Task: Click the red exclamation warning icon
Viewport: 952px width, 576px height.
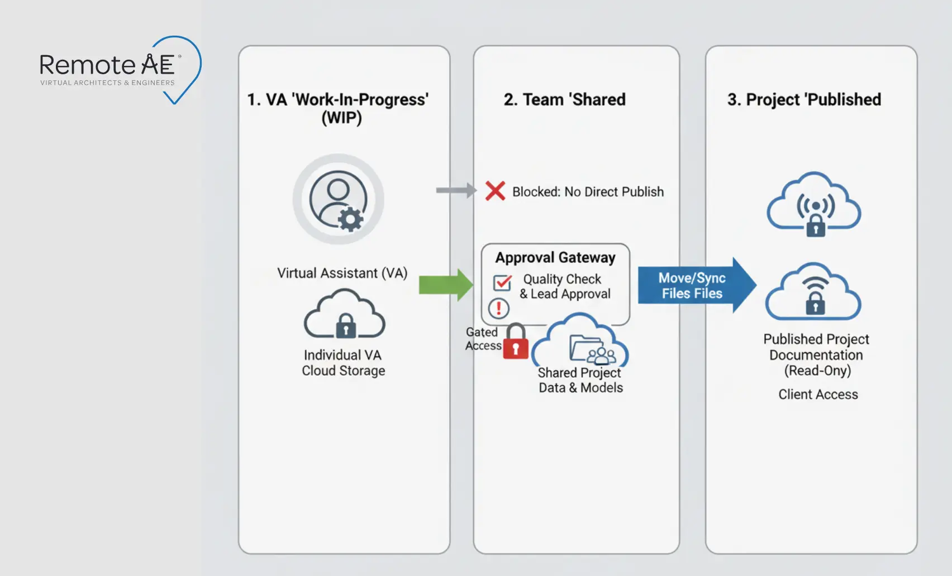Action: click(499, 308)
